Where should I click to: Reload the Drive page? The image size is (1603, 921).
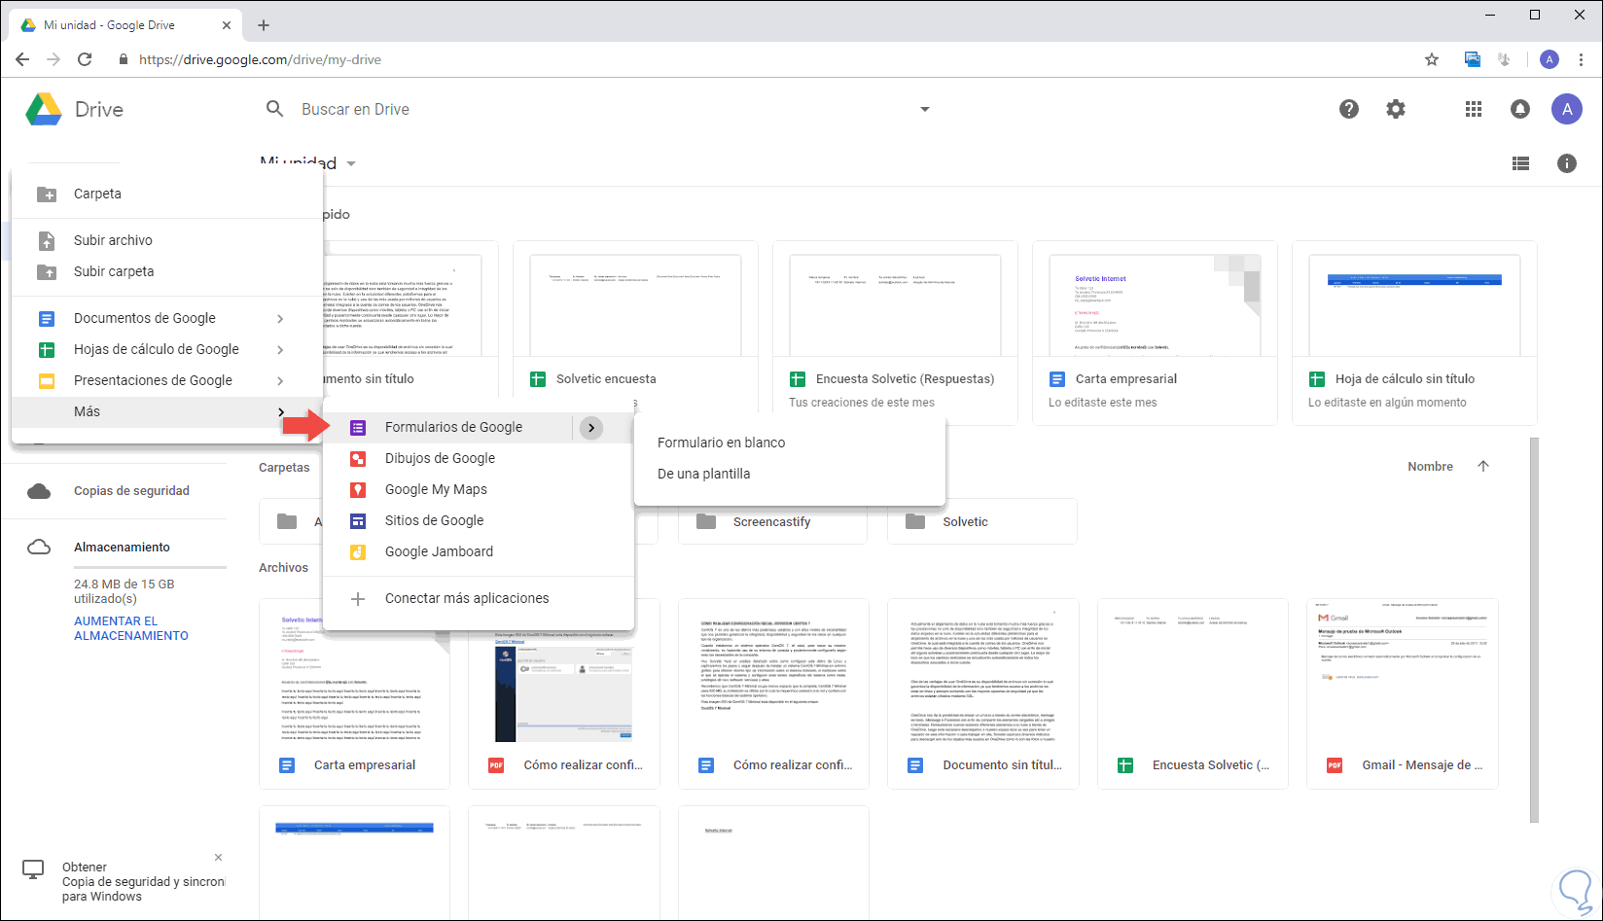pyautogui.click(x=85, y=59)
